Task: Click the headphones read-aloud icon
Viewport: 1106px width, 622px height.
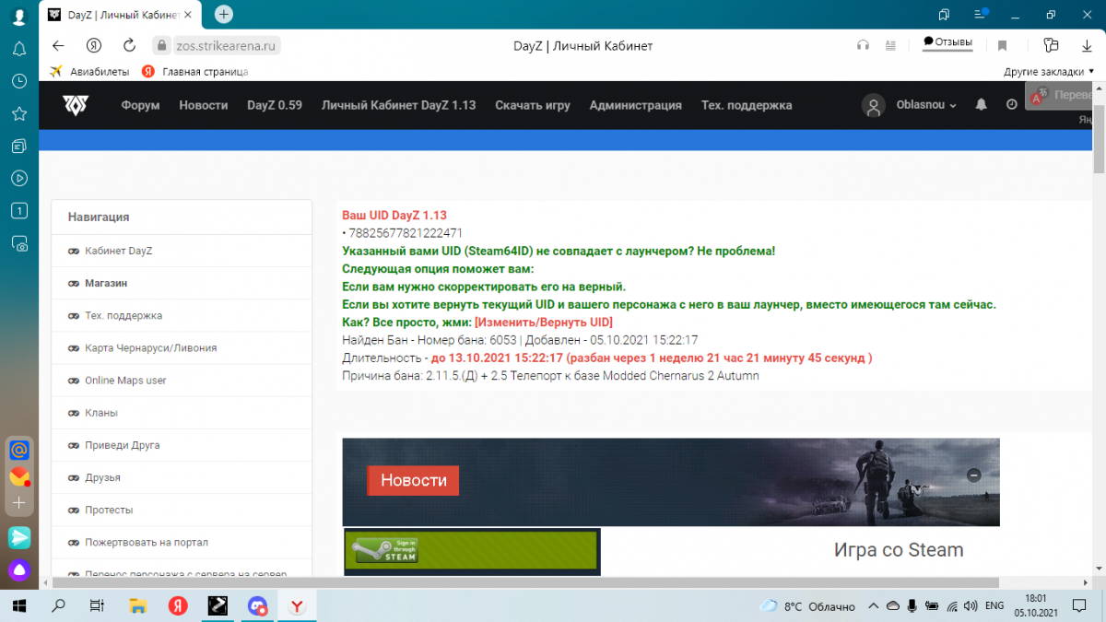Action: (x=864, y=45)
